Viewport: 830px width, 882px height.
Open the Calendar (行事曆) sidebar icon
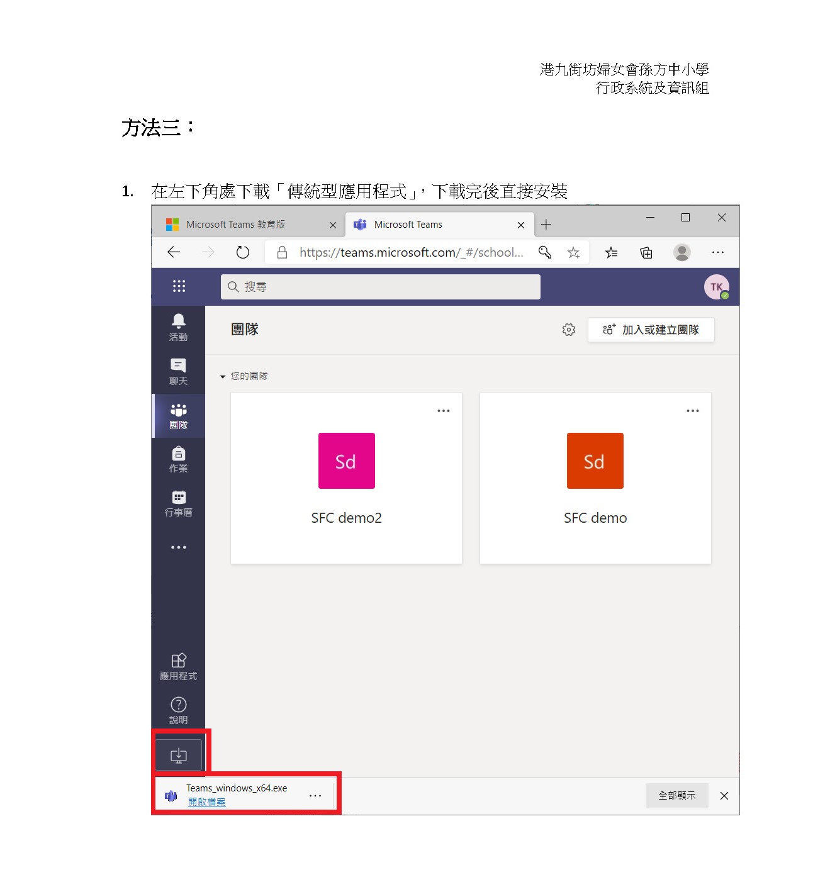(x=179, y=504)
